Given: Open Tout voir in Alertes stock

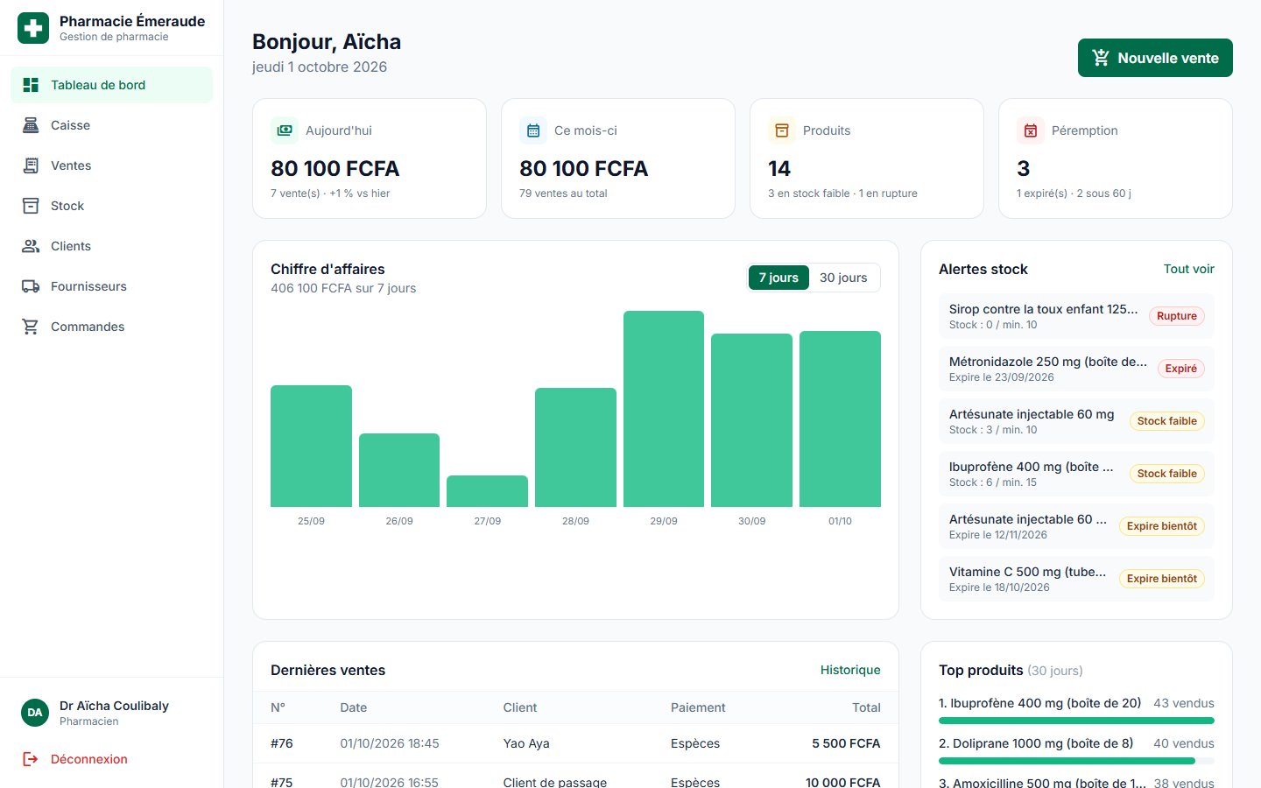Looking at the screenshot, I should [x=1188, y=269].
